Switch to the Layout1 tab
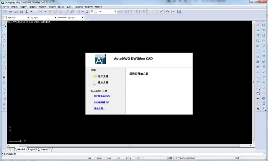 click(x=33, y=150)
